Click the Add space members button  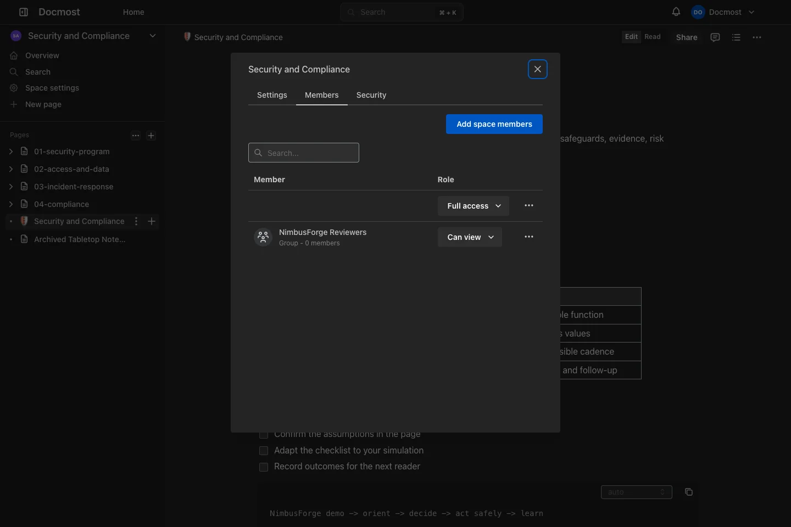click(494, 124)
